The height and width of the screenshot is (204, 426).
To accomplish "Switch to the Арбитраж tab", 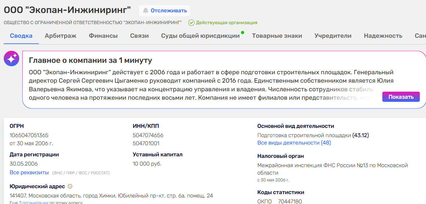I will point(60,36).
